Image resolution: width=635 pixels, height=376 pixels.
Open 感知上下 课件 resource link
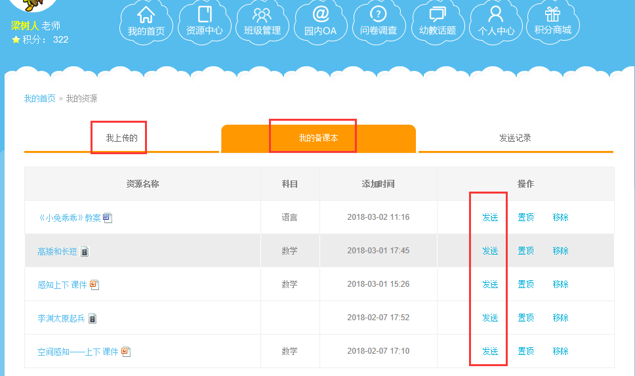pyautogui.click(x=62, y=285)
